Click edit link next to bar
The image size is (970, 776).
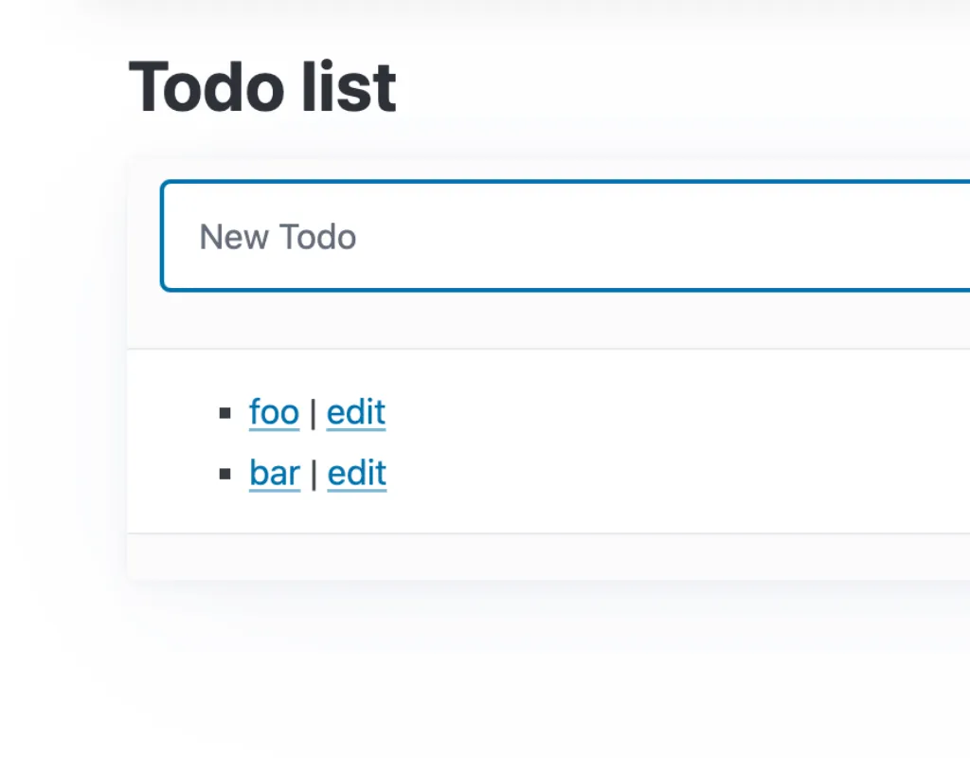click(357, 474)
